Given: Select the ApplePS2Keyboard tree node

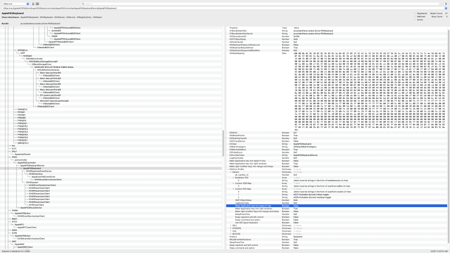Looking at the screenshot, I should point(32,169).
